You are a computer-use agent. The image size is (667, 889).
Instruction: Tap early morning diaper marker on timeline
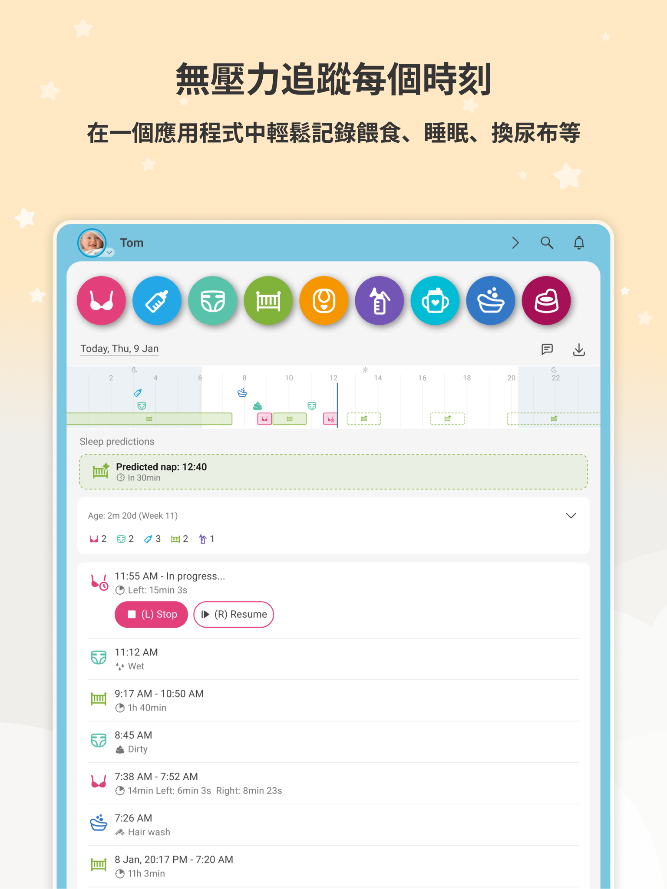point(142,406)
